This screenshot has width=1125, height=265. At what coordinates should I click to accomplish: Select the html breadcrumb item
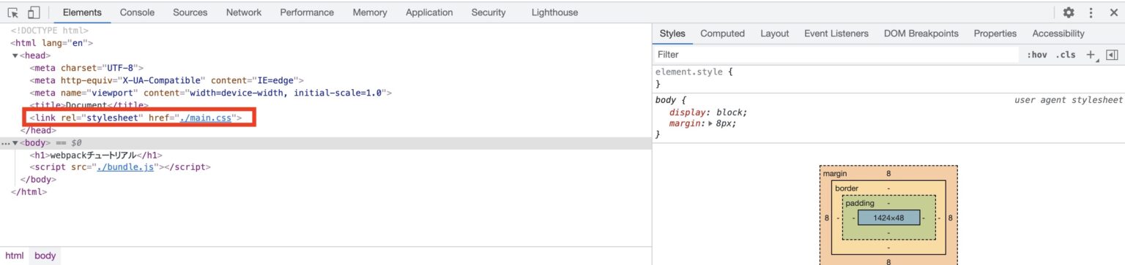[14, 256]
